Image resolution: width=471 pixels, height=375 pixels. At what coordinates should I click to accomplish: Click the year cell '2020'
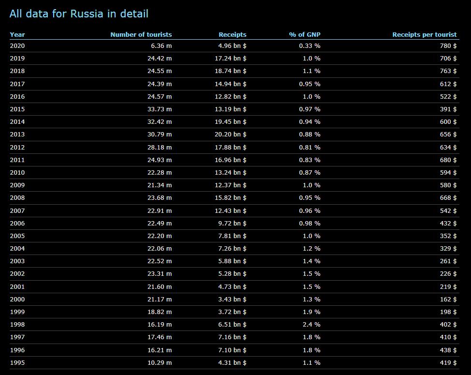coord(17,45)
